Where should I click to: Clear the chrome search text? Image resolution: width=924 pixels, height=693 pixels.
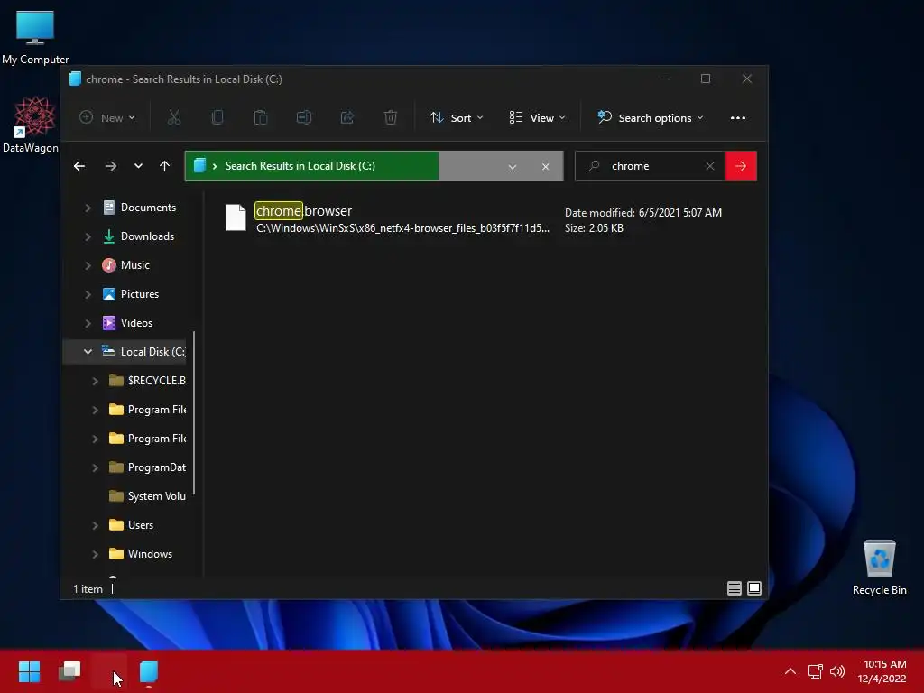click(710, 166)
